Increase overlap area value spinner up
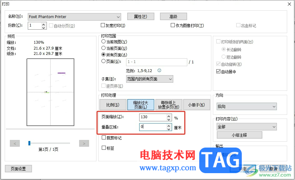The image size is (295, 180). click(x=169, y=126)
